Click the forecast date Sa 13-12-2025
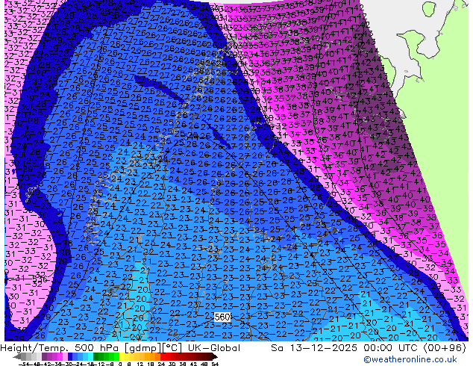The height and width of the screenshot is (366, 473). [314, 348]
